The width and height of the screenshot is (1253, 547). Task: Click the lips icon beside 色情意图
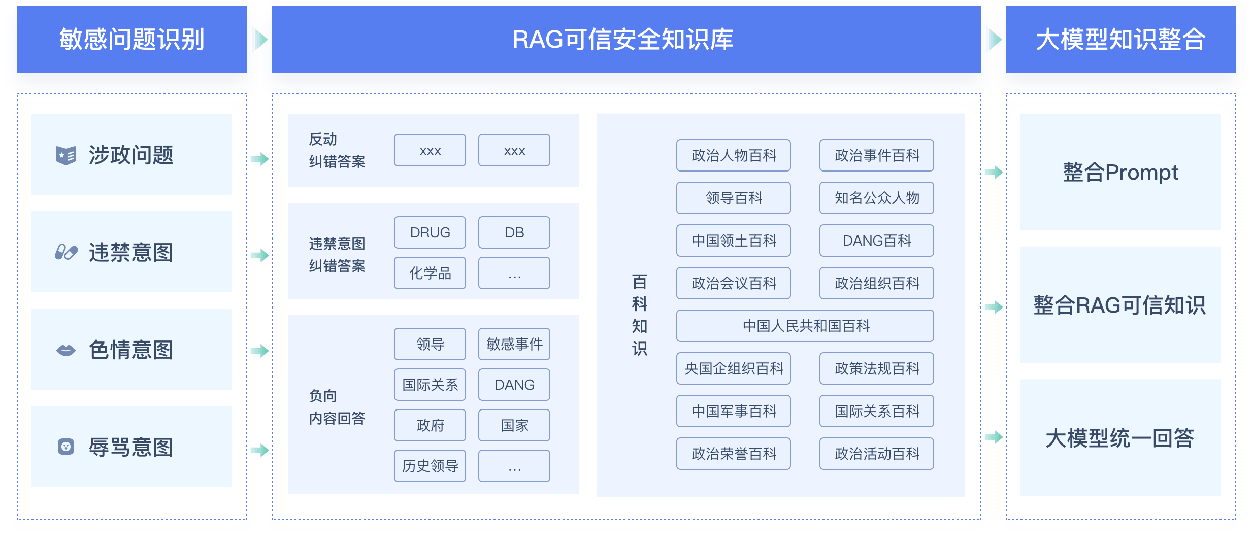pos(65,350)
